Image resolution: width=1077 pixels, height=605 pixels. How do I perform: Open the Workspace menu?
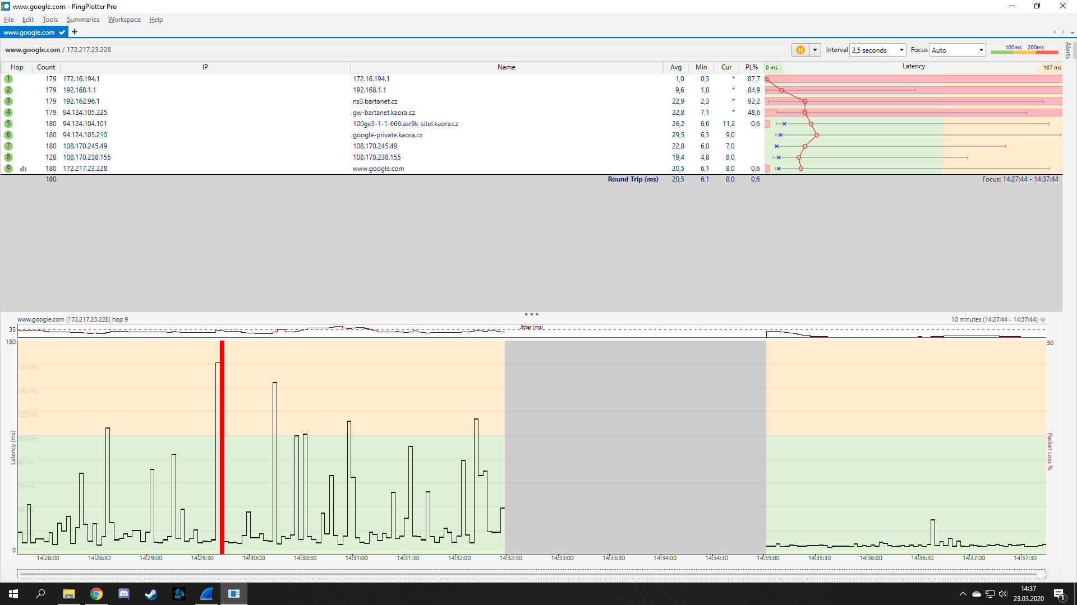click(124, 20)
